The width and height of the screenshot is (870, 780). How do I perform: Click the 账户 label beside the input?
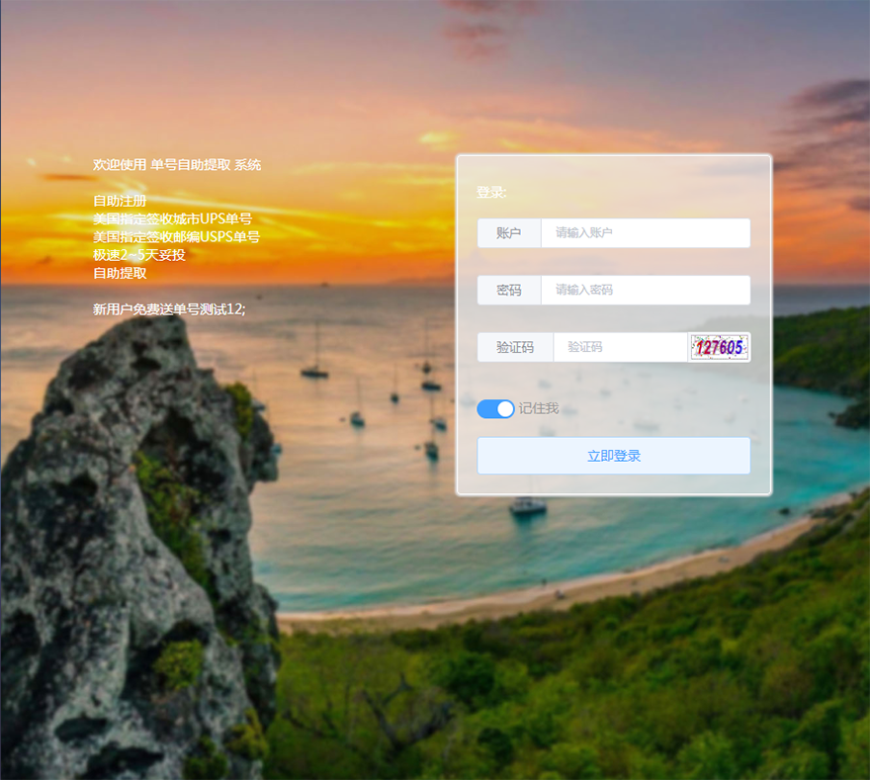point(509,233)
